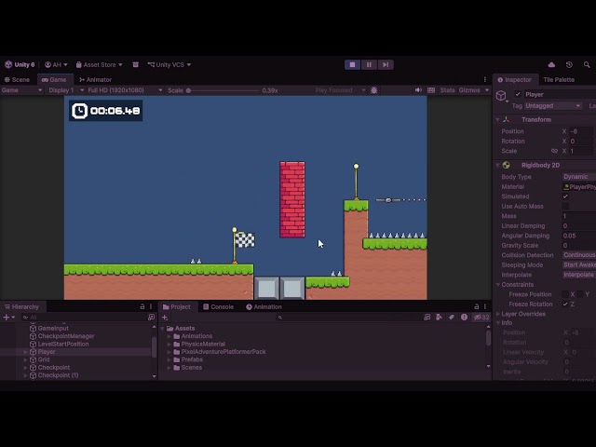Toggle the frame debugger bug icon
The height and width of the screenshot is (447, 596).
374,90
